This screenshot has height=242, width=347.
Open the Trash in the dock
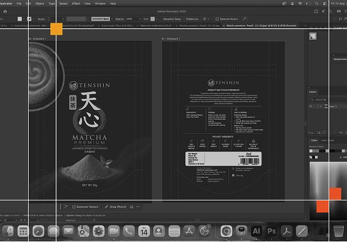pos(338,232)
